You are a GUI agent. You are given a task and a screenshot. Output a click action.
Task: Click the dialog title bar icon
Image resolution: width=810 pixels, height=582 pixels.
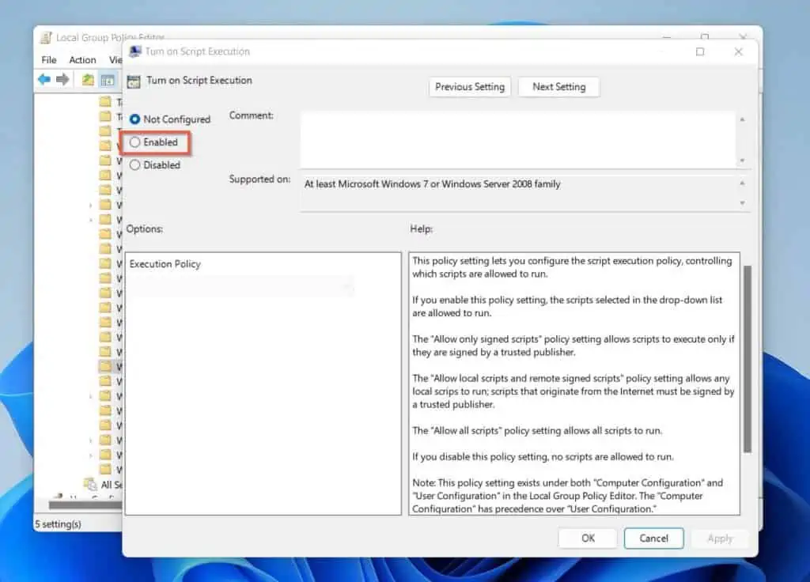click(x=135, y=51)
